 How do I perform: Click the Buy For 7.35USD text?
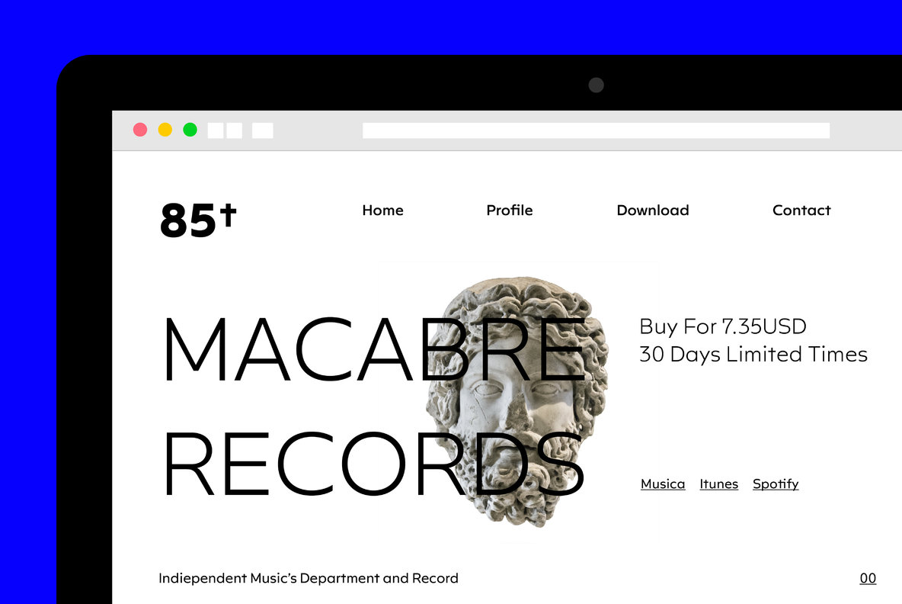pos(722,326)
